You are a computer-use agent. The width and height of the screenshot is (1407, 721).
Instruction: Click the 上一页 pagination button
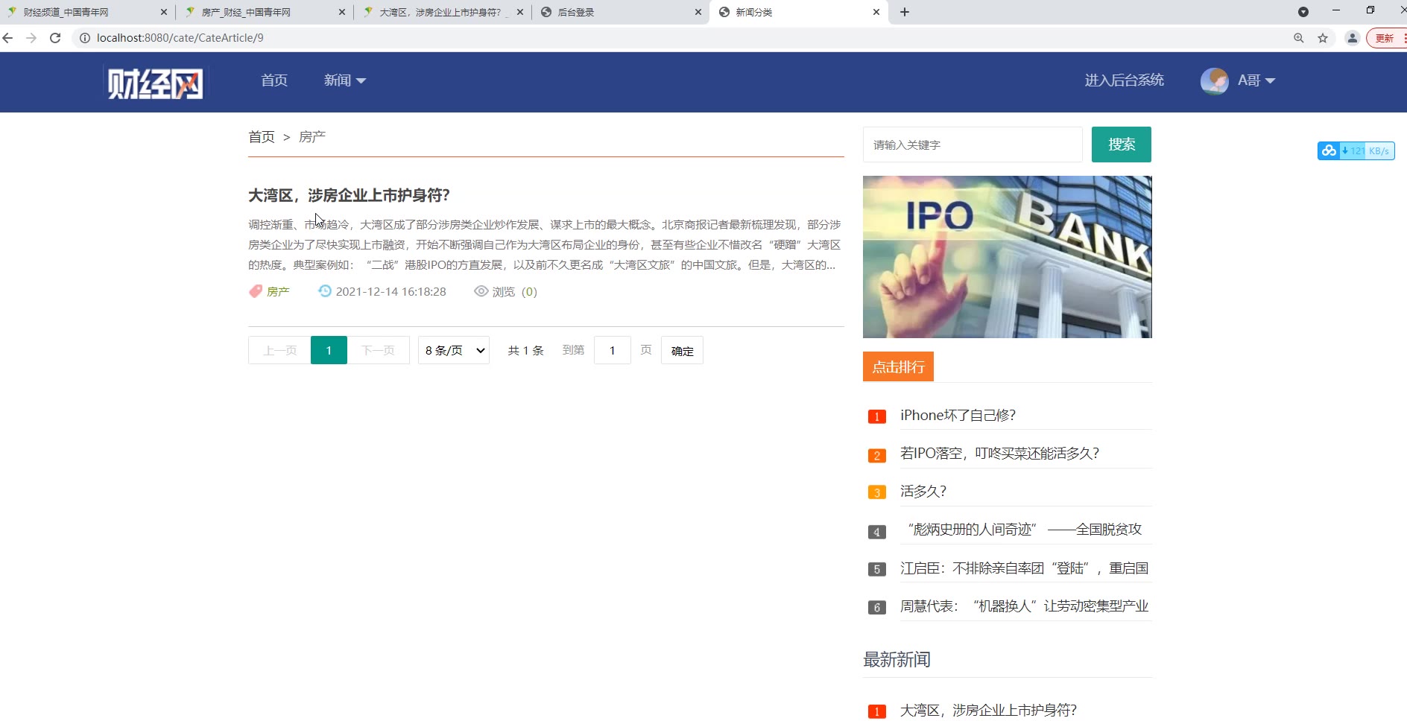279,350
